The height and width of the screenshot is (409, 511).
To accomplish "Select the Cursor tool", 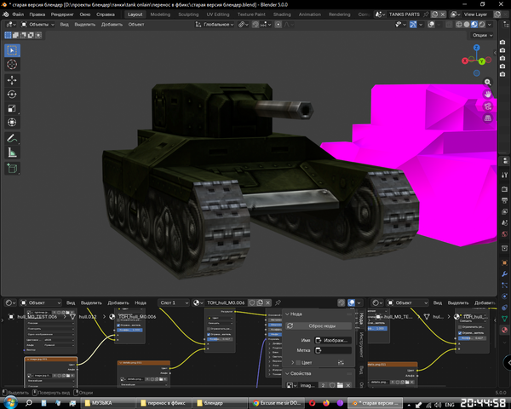I will (x=12, y=64).
